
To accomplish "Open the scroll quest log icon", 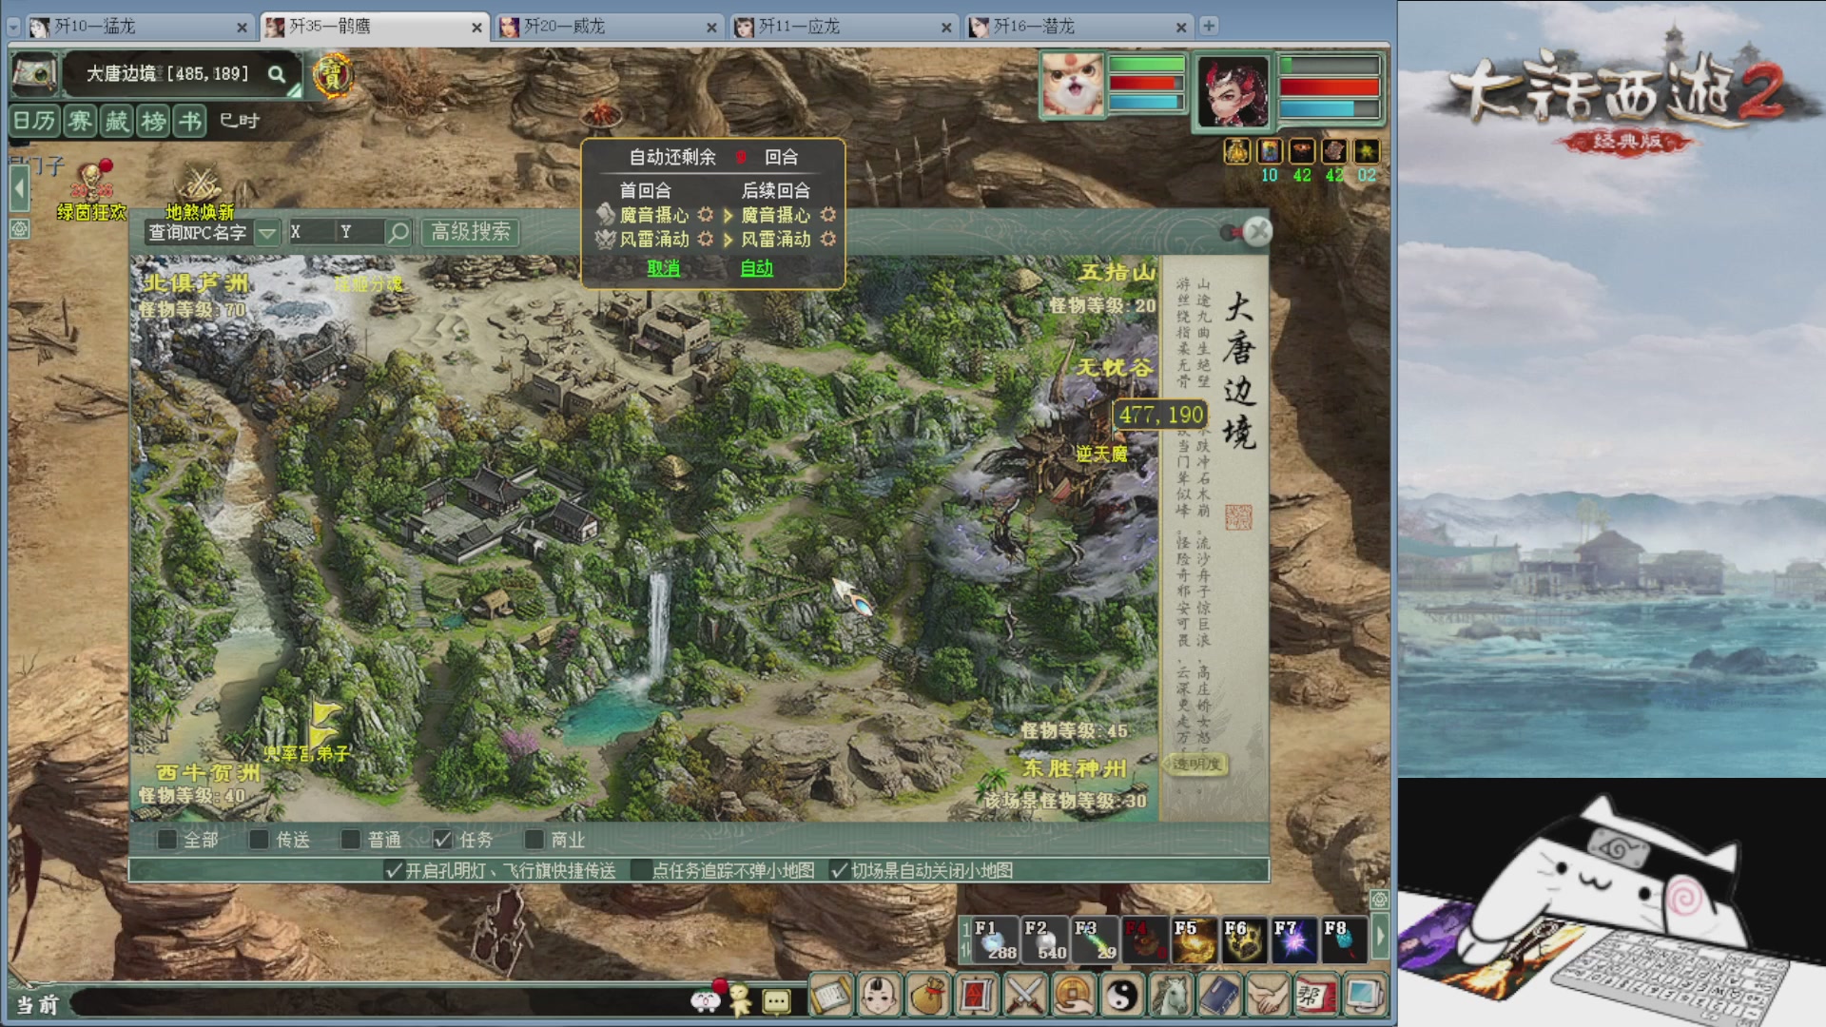I will click(830, 996).
